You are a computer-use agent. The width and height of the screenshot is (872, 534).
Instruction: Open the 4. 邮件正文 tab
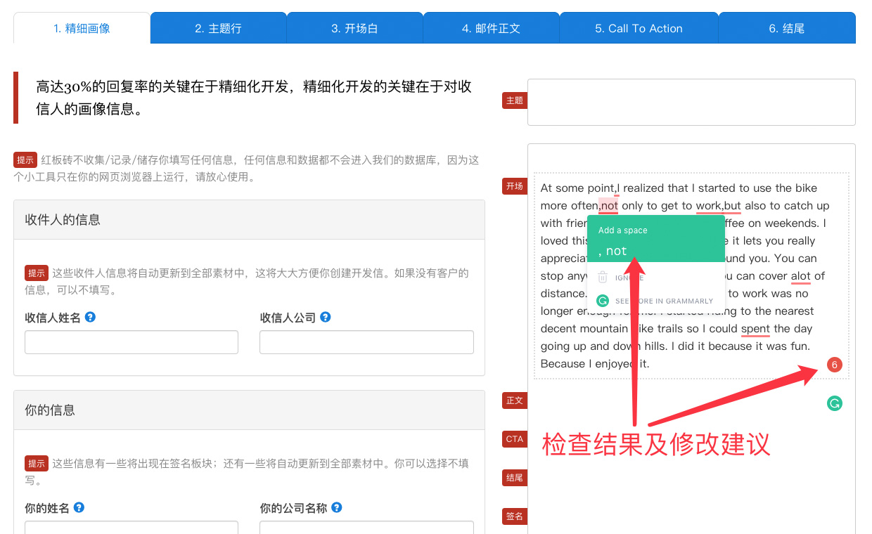(x=491, y=28)
